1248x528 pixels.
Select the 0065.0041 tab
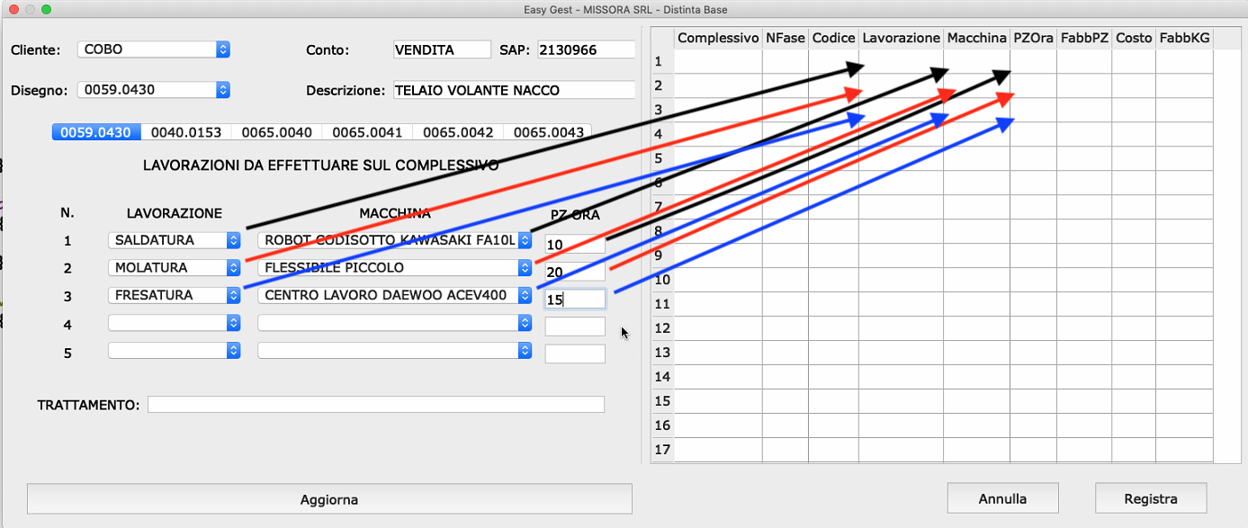point(367,132)
